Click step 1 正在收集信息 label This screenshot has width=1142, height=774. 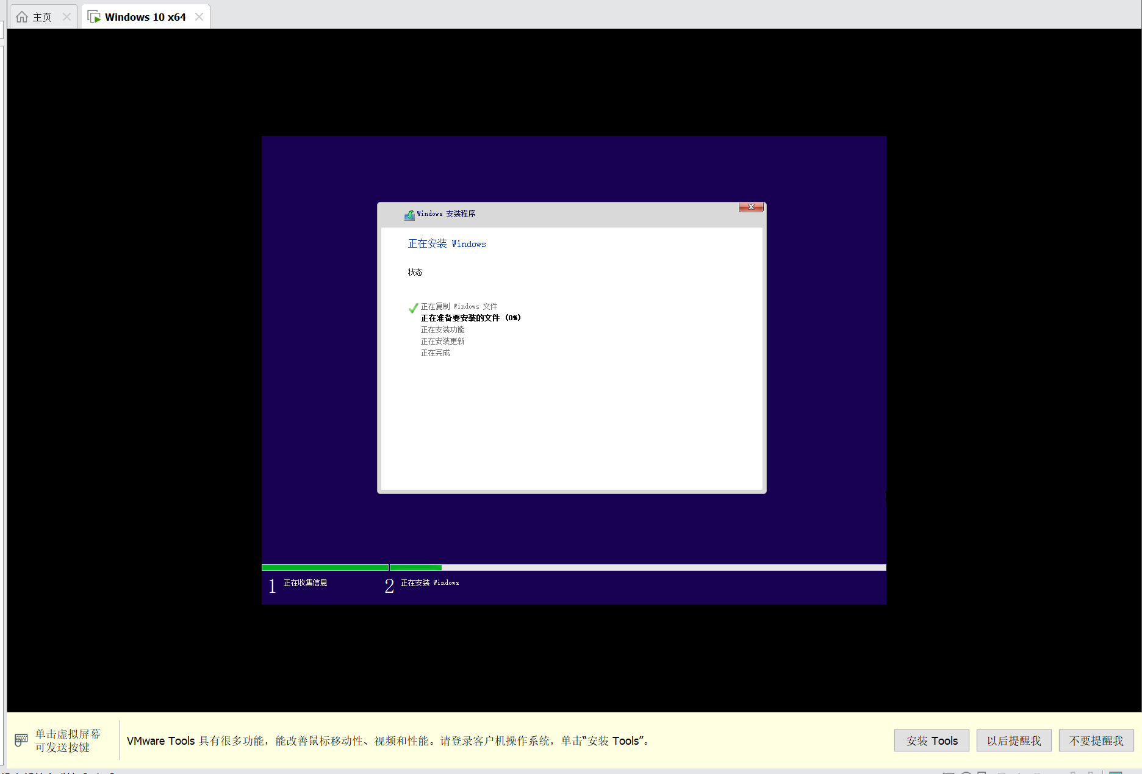coord(305,583)
